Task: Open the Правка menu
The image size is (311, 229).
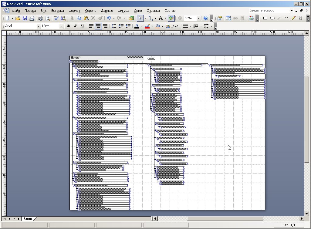Action: [30, 11]
